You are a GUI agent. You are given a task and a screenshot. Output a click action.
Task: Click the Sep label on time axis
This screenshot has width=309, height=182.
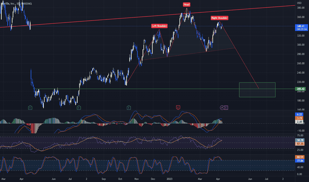pyautogui.click(x=104, y=179)
